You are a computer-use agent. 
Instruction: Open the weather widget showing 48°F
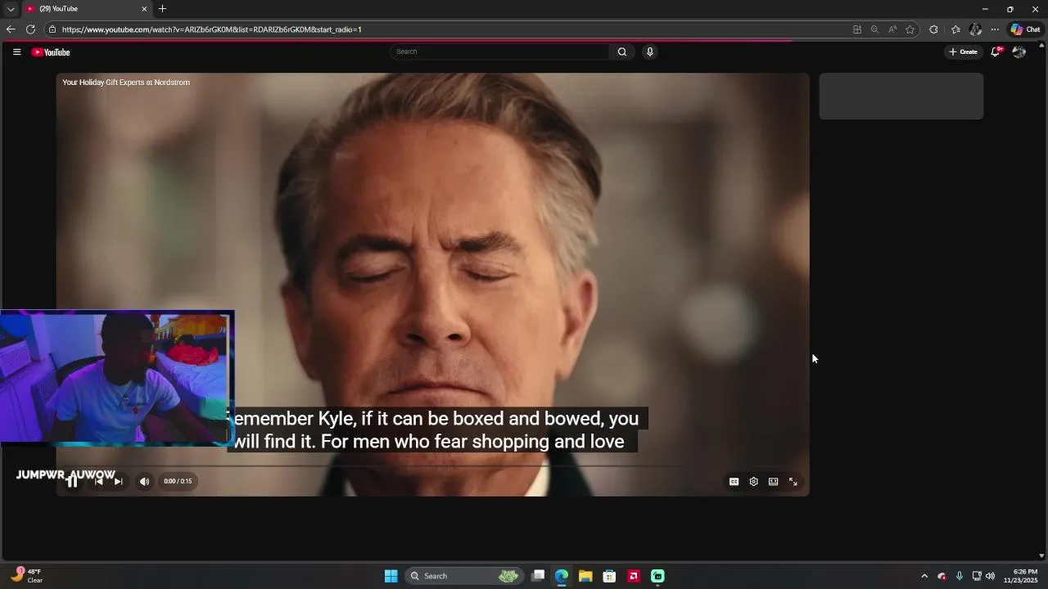tap(27, 576)
